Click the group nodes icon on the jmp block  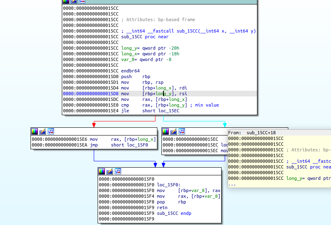click(51, 131)
